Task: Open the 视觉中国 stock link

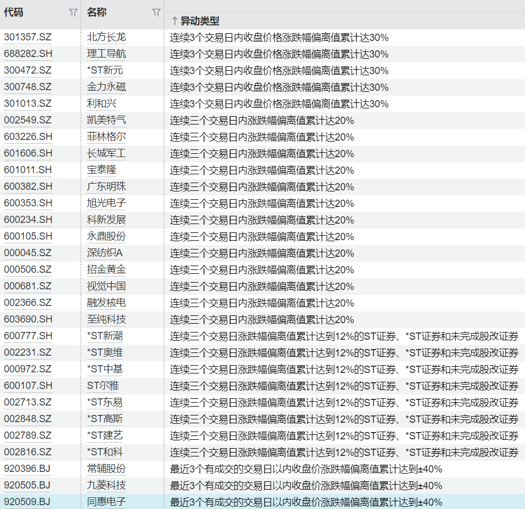Action: click(x=106, y=287)
